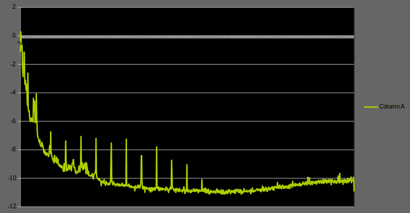Image resolution: width=410 pixels, height=213 pixels.
Task: Select the horizontal gridline at -8
Action: (187, 150)
